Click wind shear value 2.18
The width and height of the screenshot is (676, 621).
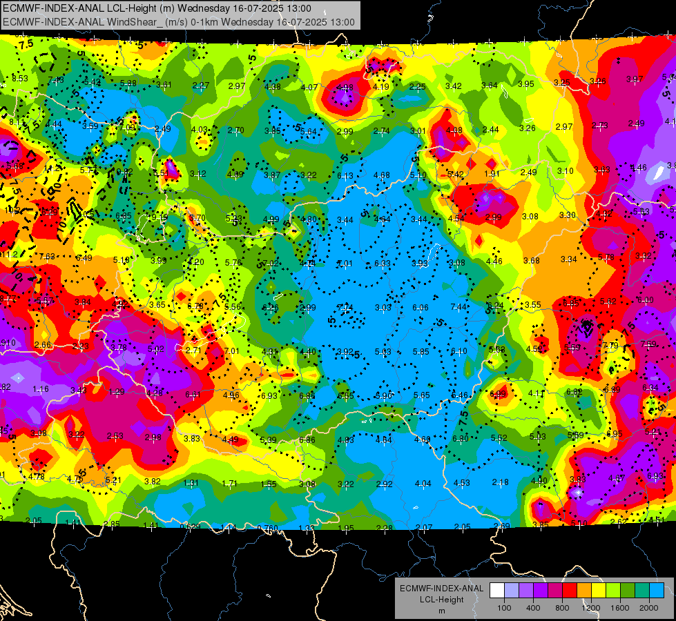click(x=500, y=482)
